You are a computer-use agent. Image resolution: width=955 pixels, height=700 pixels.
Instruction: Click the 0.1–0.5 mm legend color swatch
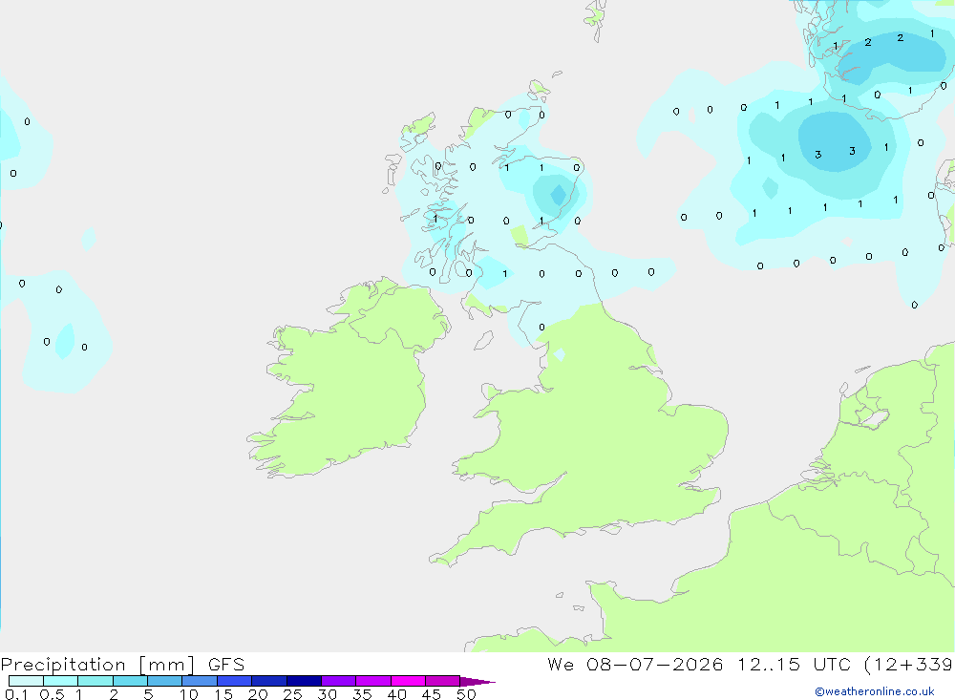(x=26, y=681)
